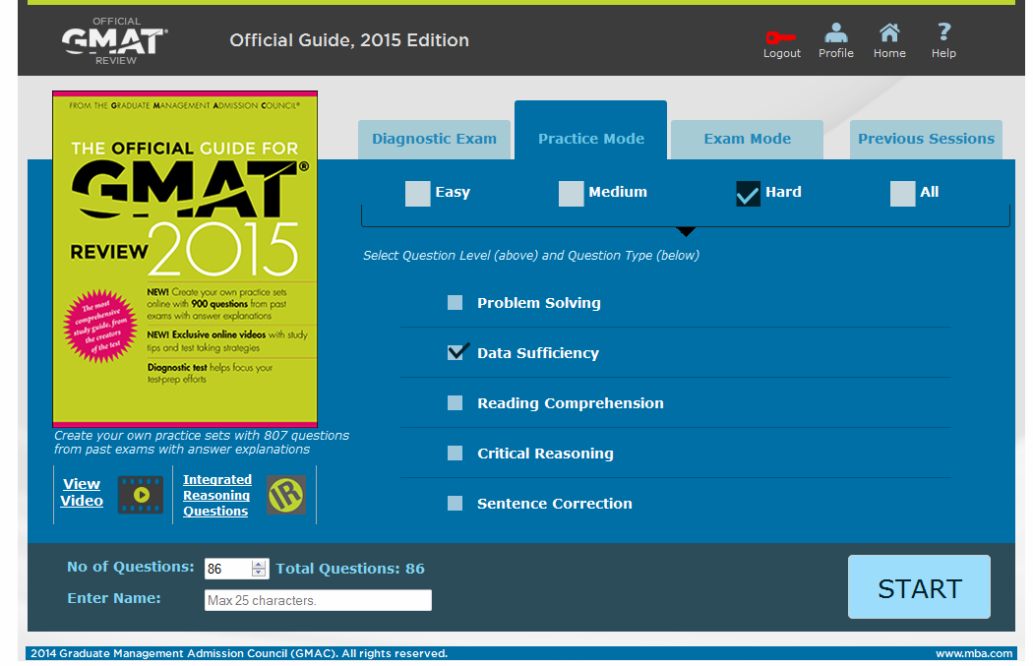Check the All difficulty checkbox

(x=902, y=194)
